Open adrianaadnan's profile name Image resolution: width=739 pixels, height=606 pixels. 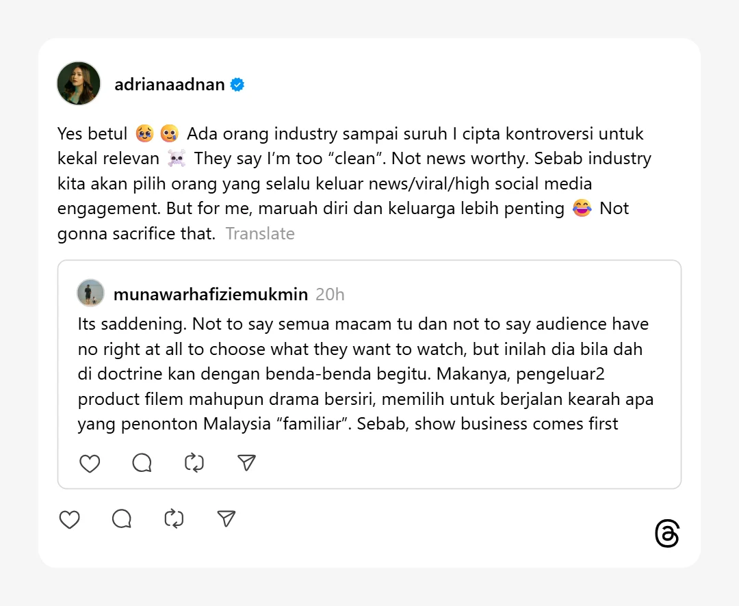point(170,85)
